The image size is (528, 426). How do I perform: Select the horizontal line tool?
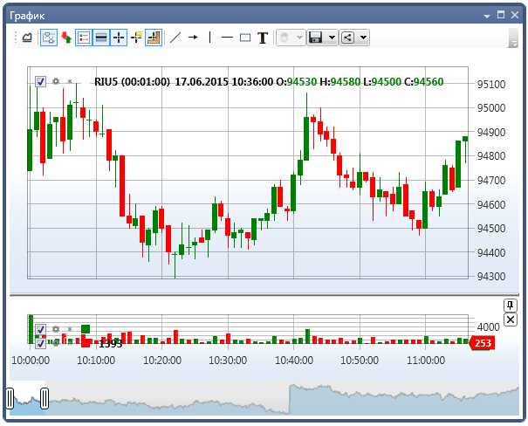pos(227,38)
